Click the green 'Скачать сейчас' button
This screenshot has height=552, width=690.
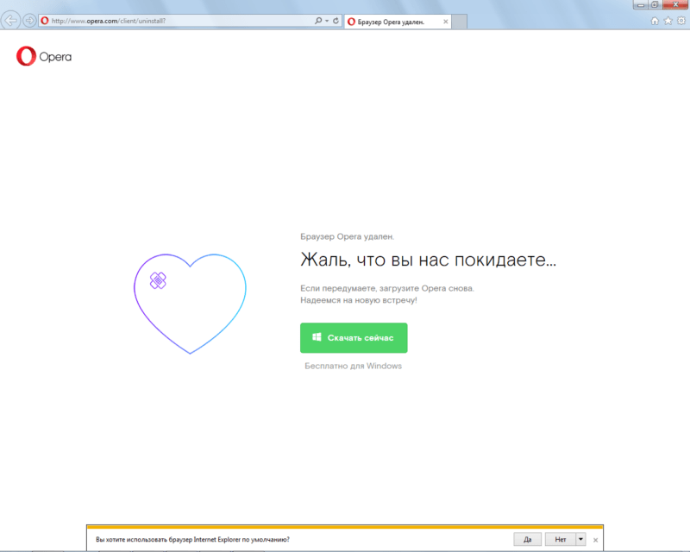[354, 338]
